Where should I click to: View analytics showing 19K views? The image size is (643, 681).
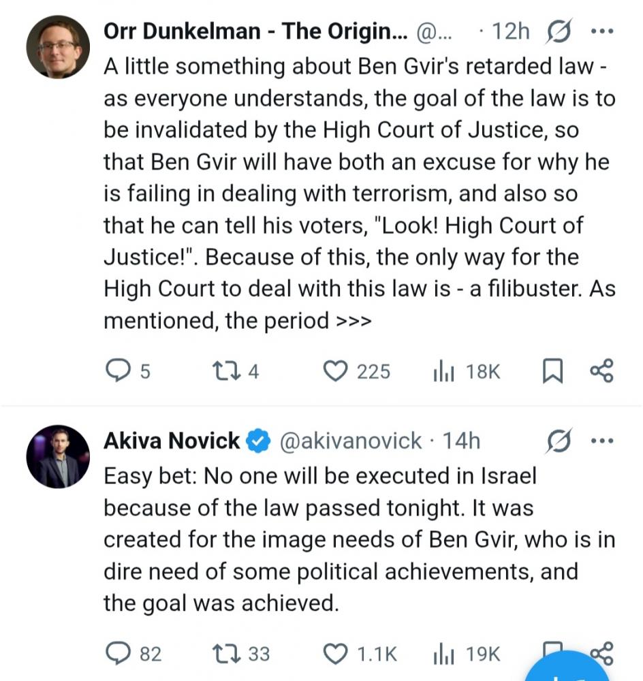443,654
